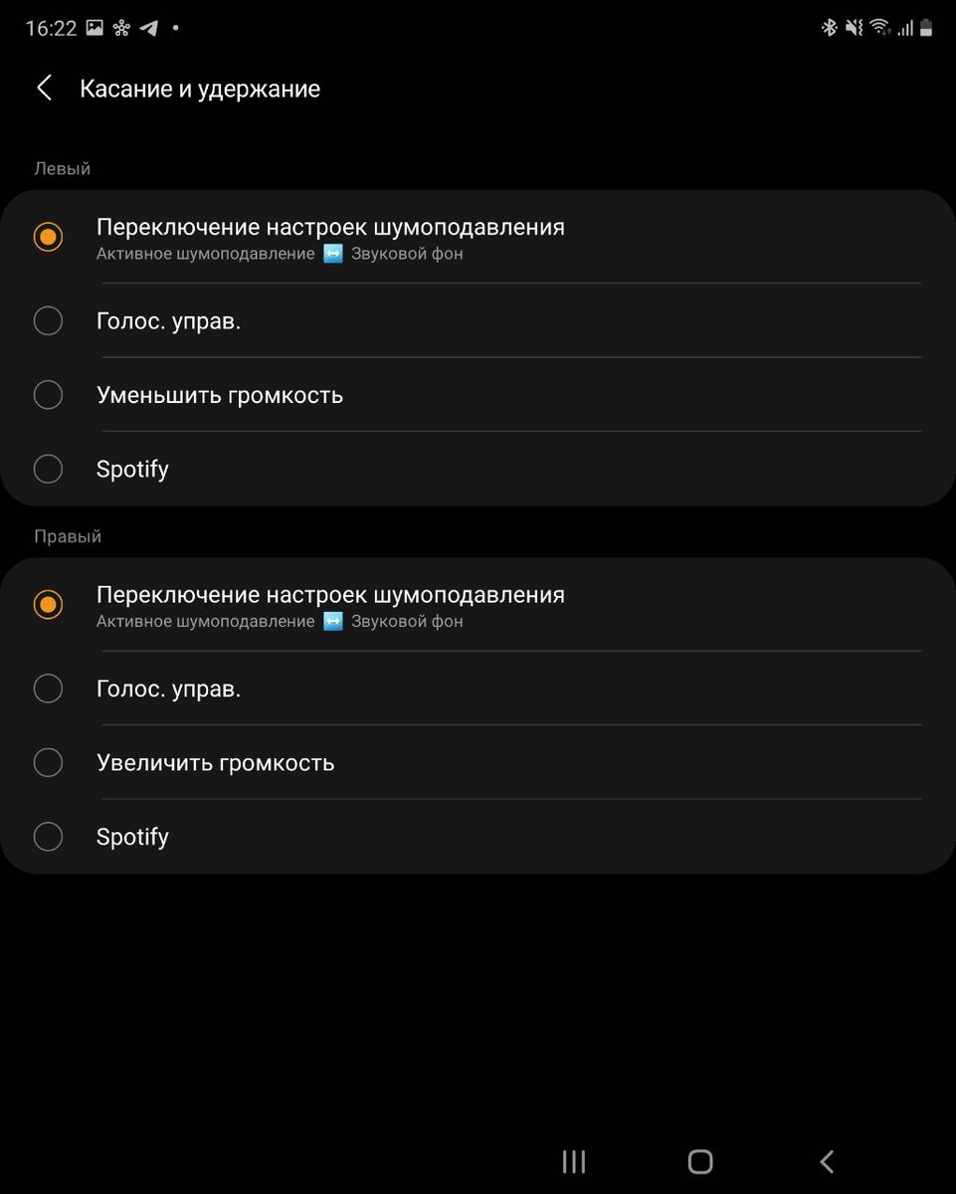Tap the cellular signal icon in the status bar
The height and width of the screenshot is (1194, 956).
pyautogui.click(x=907, y=27)
